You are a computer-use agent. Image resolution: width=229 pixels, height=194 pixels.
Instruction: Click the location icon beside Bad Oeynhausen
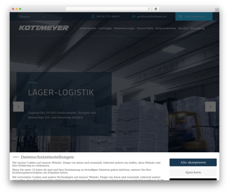pyautogui.click(x=180, y=17)
